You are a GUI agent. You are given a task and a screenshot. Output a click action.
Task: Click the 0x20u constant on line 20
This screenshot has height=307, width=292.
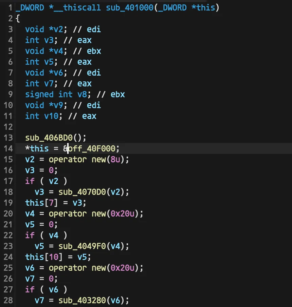123,214
